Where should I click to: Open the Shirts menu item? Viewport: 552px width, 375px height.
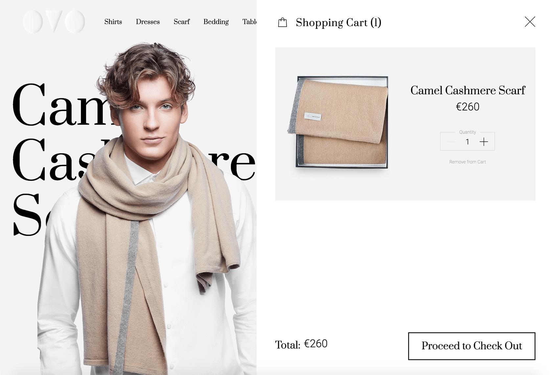click(113, 22)
